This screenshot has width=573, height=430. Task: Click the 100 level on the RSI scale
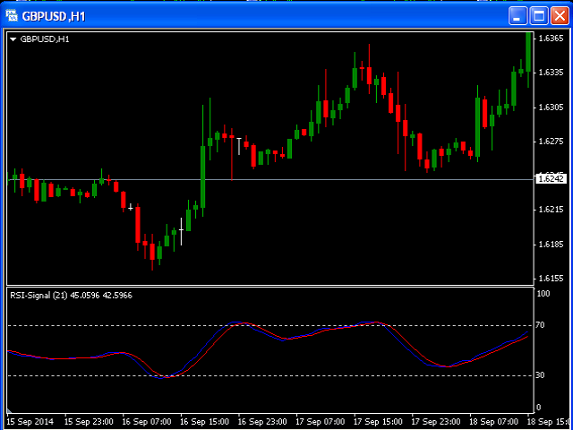tap(543, 293)
